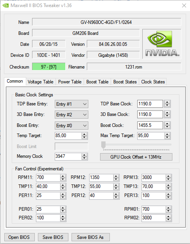Click the RPM11 value field
The height and width of the screenshot is (244, 190).
pos(48,177)
